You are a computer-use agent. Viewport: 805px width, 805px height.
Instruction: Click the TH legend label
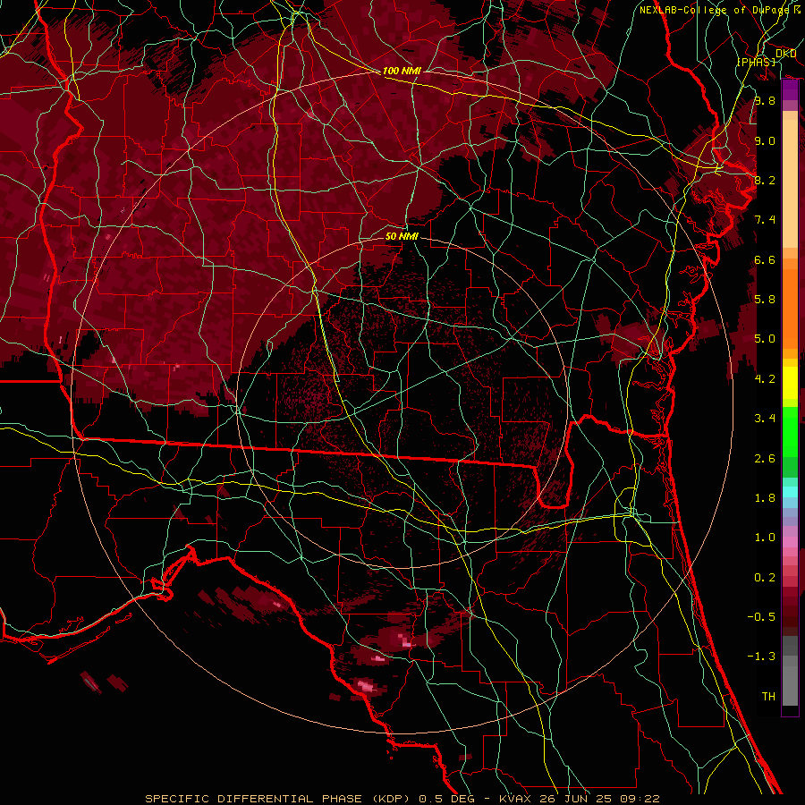click(768, 697)
